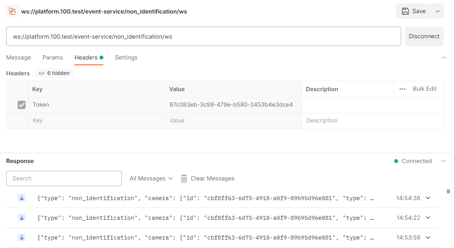
Task: Collapse the request panel with the chevron
Action: pos(443,58)
